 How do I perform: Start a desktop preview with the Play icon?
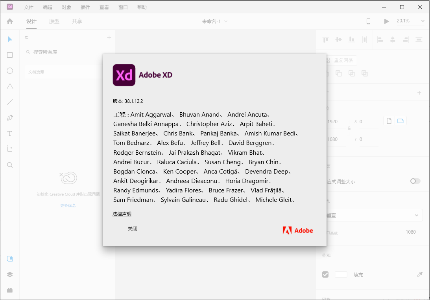tap(386, 21)
